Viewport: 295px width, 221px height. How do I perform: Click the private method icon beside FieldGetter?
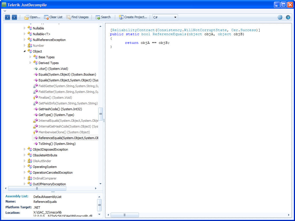35,86
